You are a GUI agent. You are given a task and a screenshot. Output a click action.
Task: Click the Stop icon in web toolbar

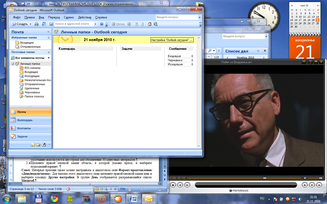136,24
